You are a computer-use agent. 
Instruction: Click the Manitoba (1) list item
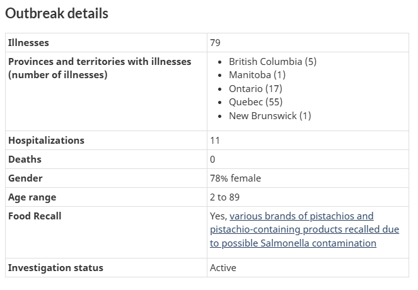click(x=257, y=75)
